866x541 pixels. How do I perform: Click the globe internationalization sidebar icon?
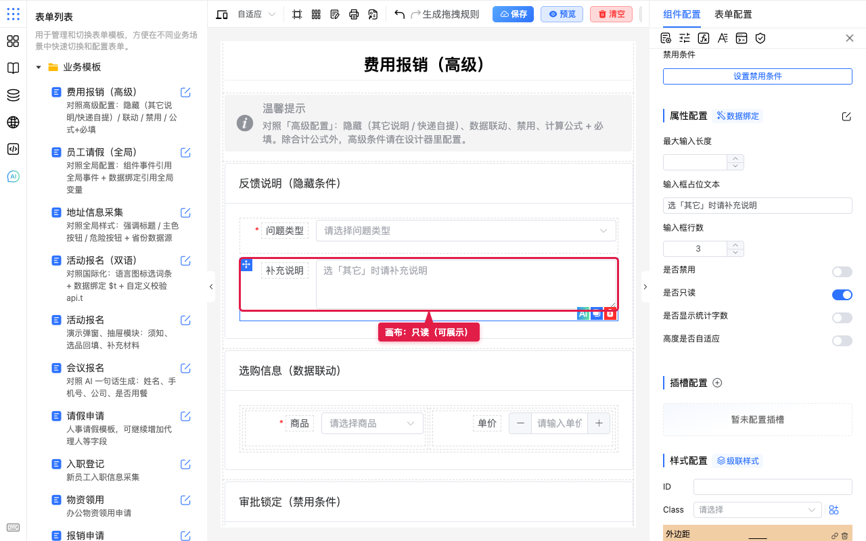tap(13, 122)
